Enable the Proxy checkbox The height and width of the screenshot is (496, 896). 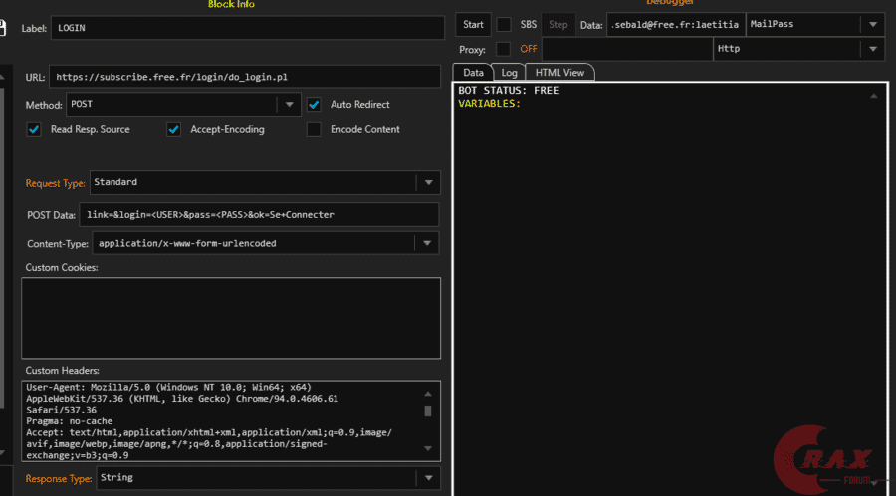pyautogui.click(x=504, y=49)
